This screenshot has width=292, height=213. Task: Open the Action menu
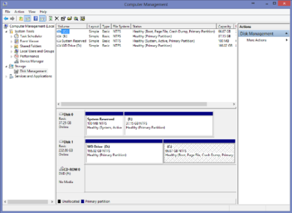[x=19, y=12]
